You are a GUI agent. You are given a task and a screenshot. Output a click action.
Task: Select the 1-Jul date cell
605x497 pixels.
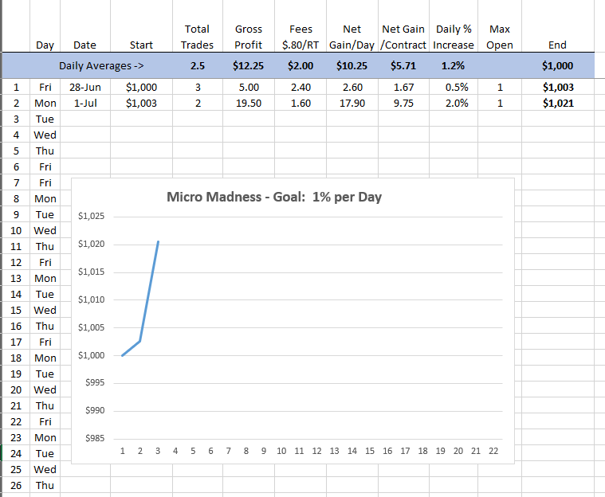coord(85,103)
